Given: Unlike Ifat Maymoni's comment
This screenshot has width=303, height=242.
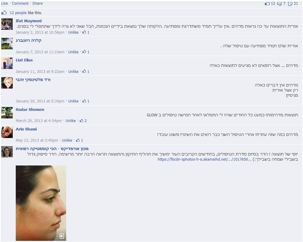Looking at the screenshot, I should pyautogui.click(x=73, y=32).
